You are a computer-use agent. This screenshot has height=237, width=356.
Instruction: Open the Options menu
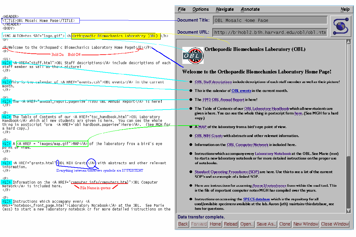(x=201, y=9)
